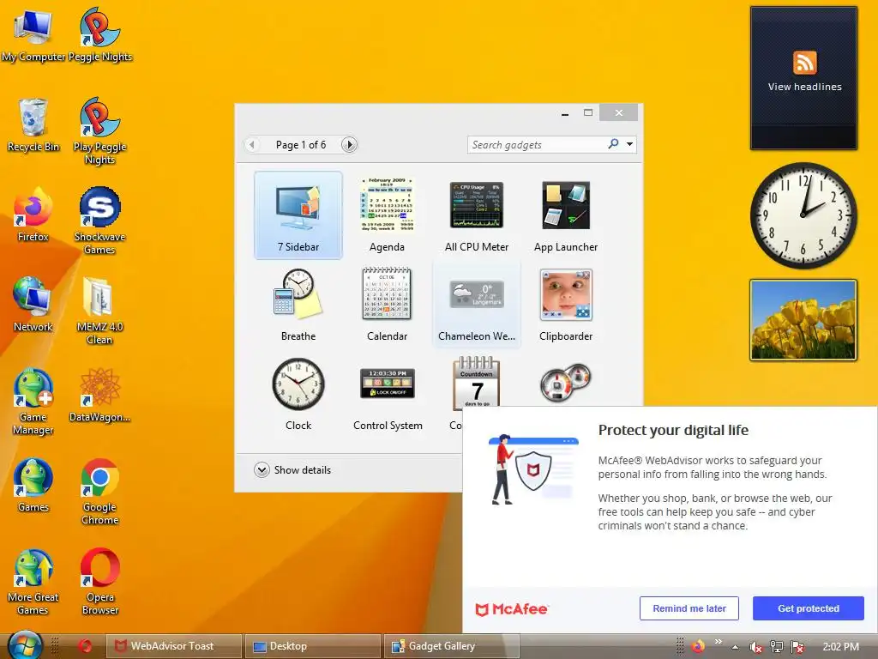The height and width of the screenshot is (659, 878).
Task: Click McAfee logo in popup
Action: click(511, 609)
